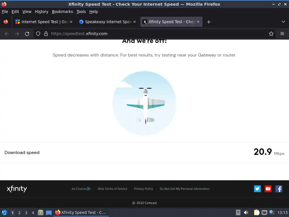Open the removable media tray icon
Screen dimensions: 289x217
tap(238, 212)
